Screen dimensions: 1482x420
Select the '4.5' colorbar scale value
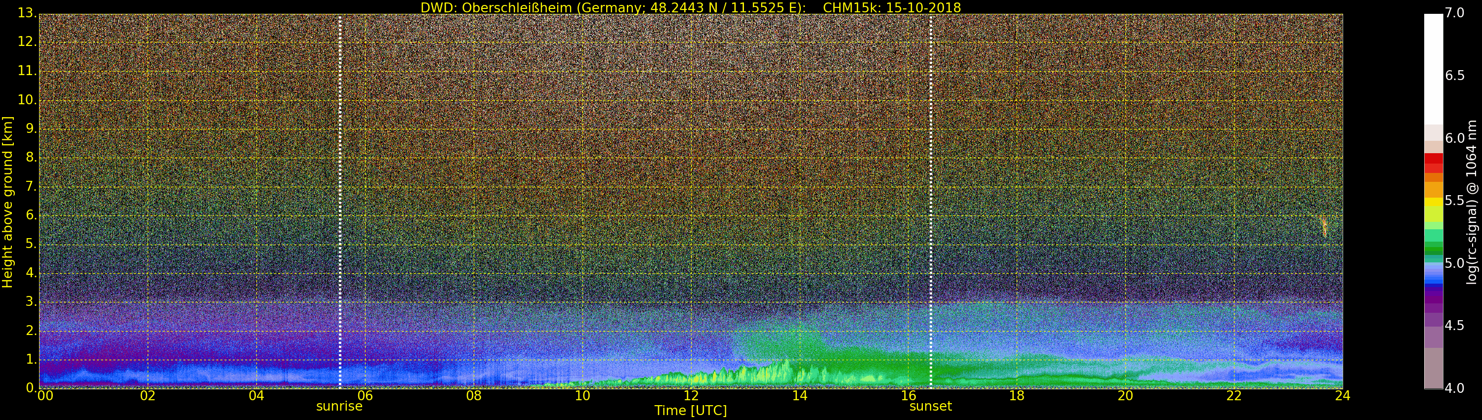coord(1455,326)
